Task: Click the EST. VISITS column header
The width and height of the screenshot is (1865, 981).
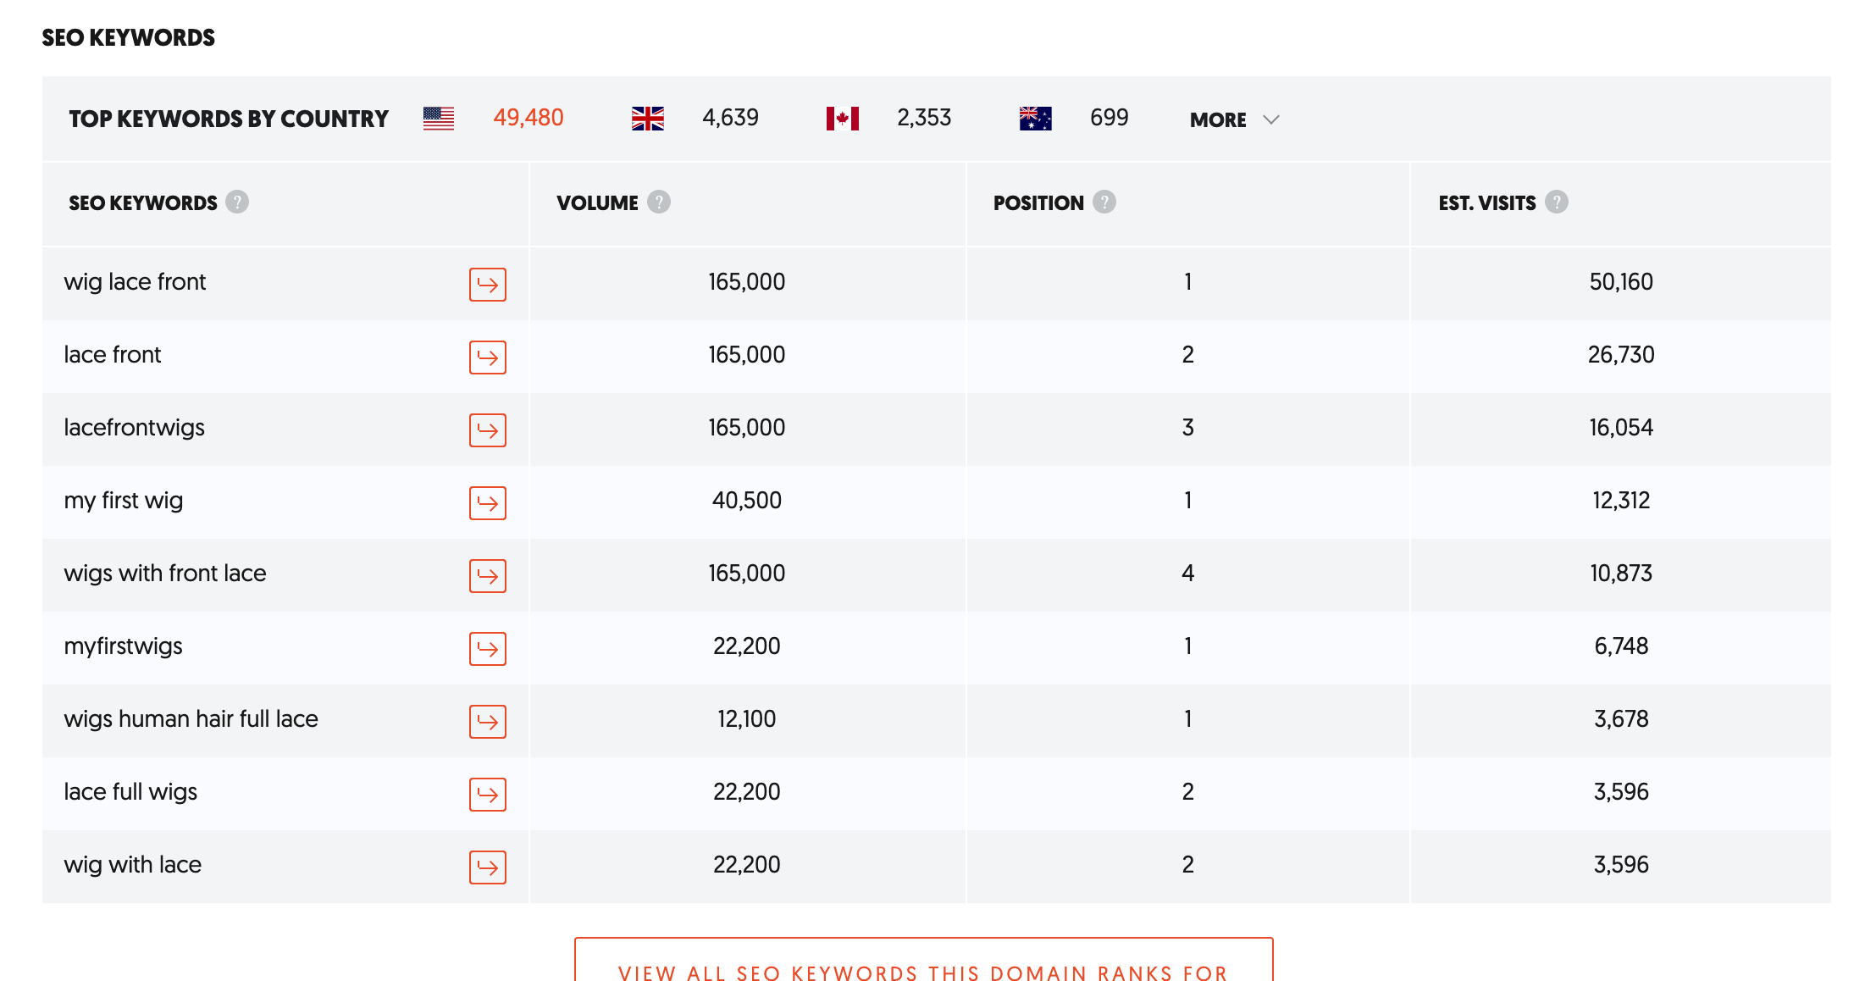Action: 1487,203
